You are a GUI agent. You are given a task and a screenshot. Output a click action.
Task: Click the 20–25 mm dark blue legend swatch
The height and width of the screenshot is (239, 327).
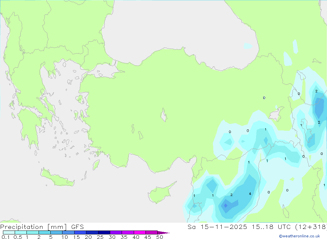[x=92, y=232]
